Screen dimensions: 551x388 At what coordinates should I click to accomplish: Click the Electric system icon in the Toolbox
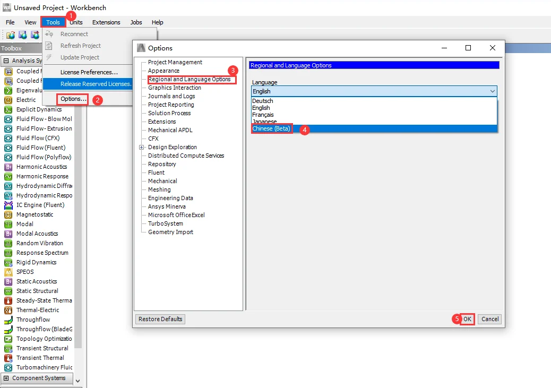(8, 100)
